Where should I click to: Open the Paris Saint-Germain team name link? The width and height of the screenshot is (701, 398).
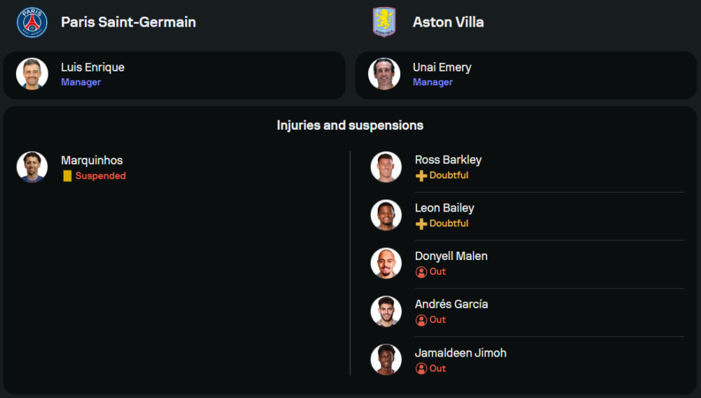click(x=128, y=22)
